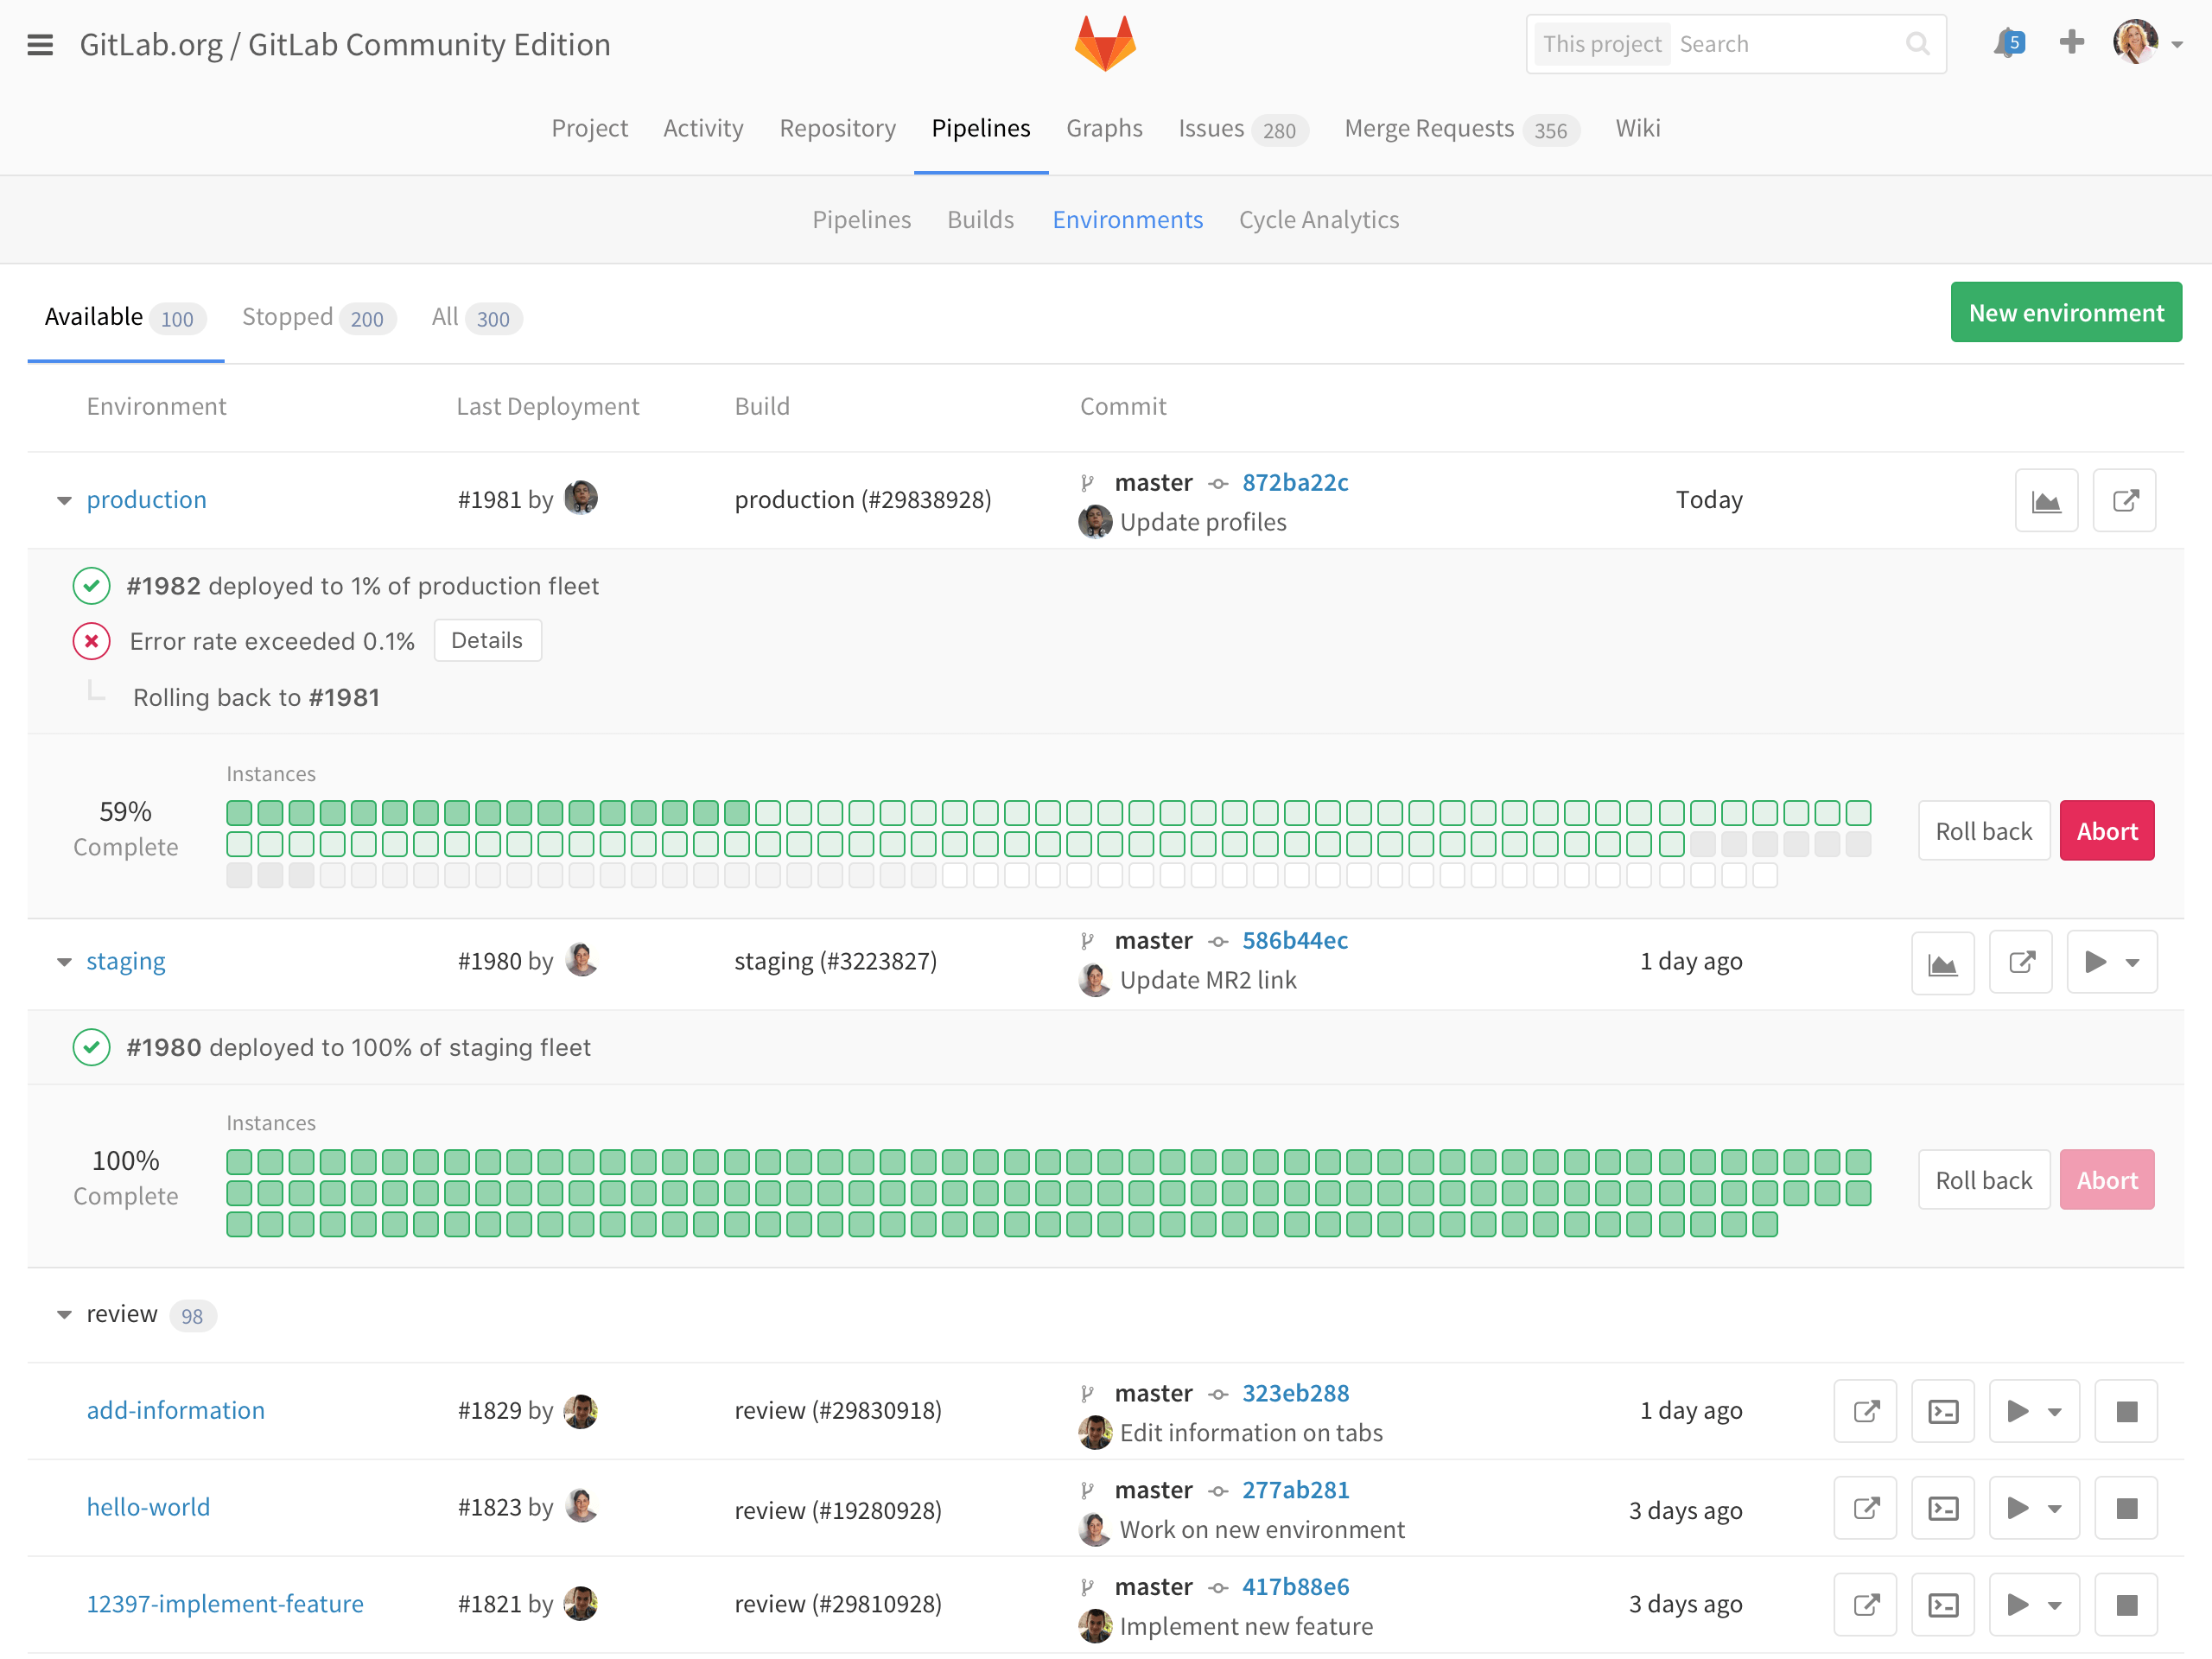
Task: Open play actions dropdown for add-information
Action: tap(2034, 1411)
